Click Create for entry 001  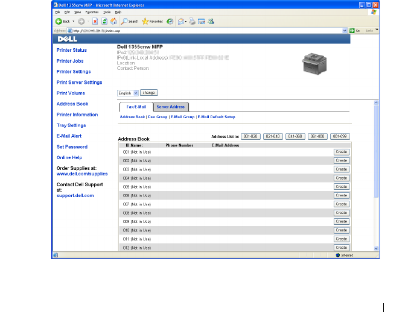(x=342, y=152)
